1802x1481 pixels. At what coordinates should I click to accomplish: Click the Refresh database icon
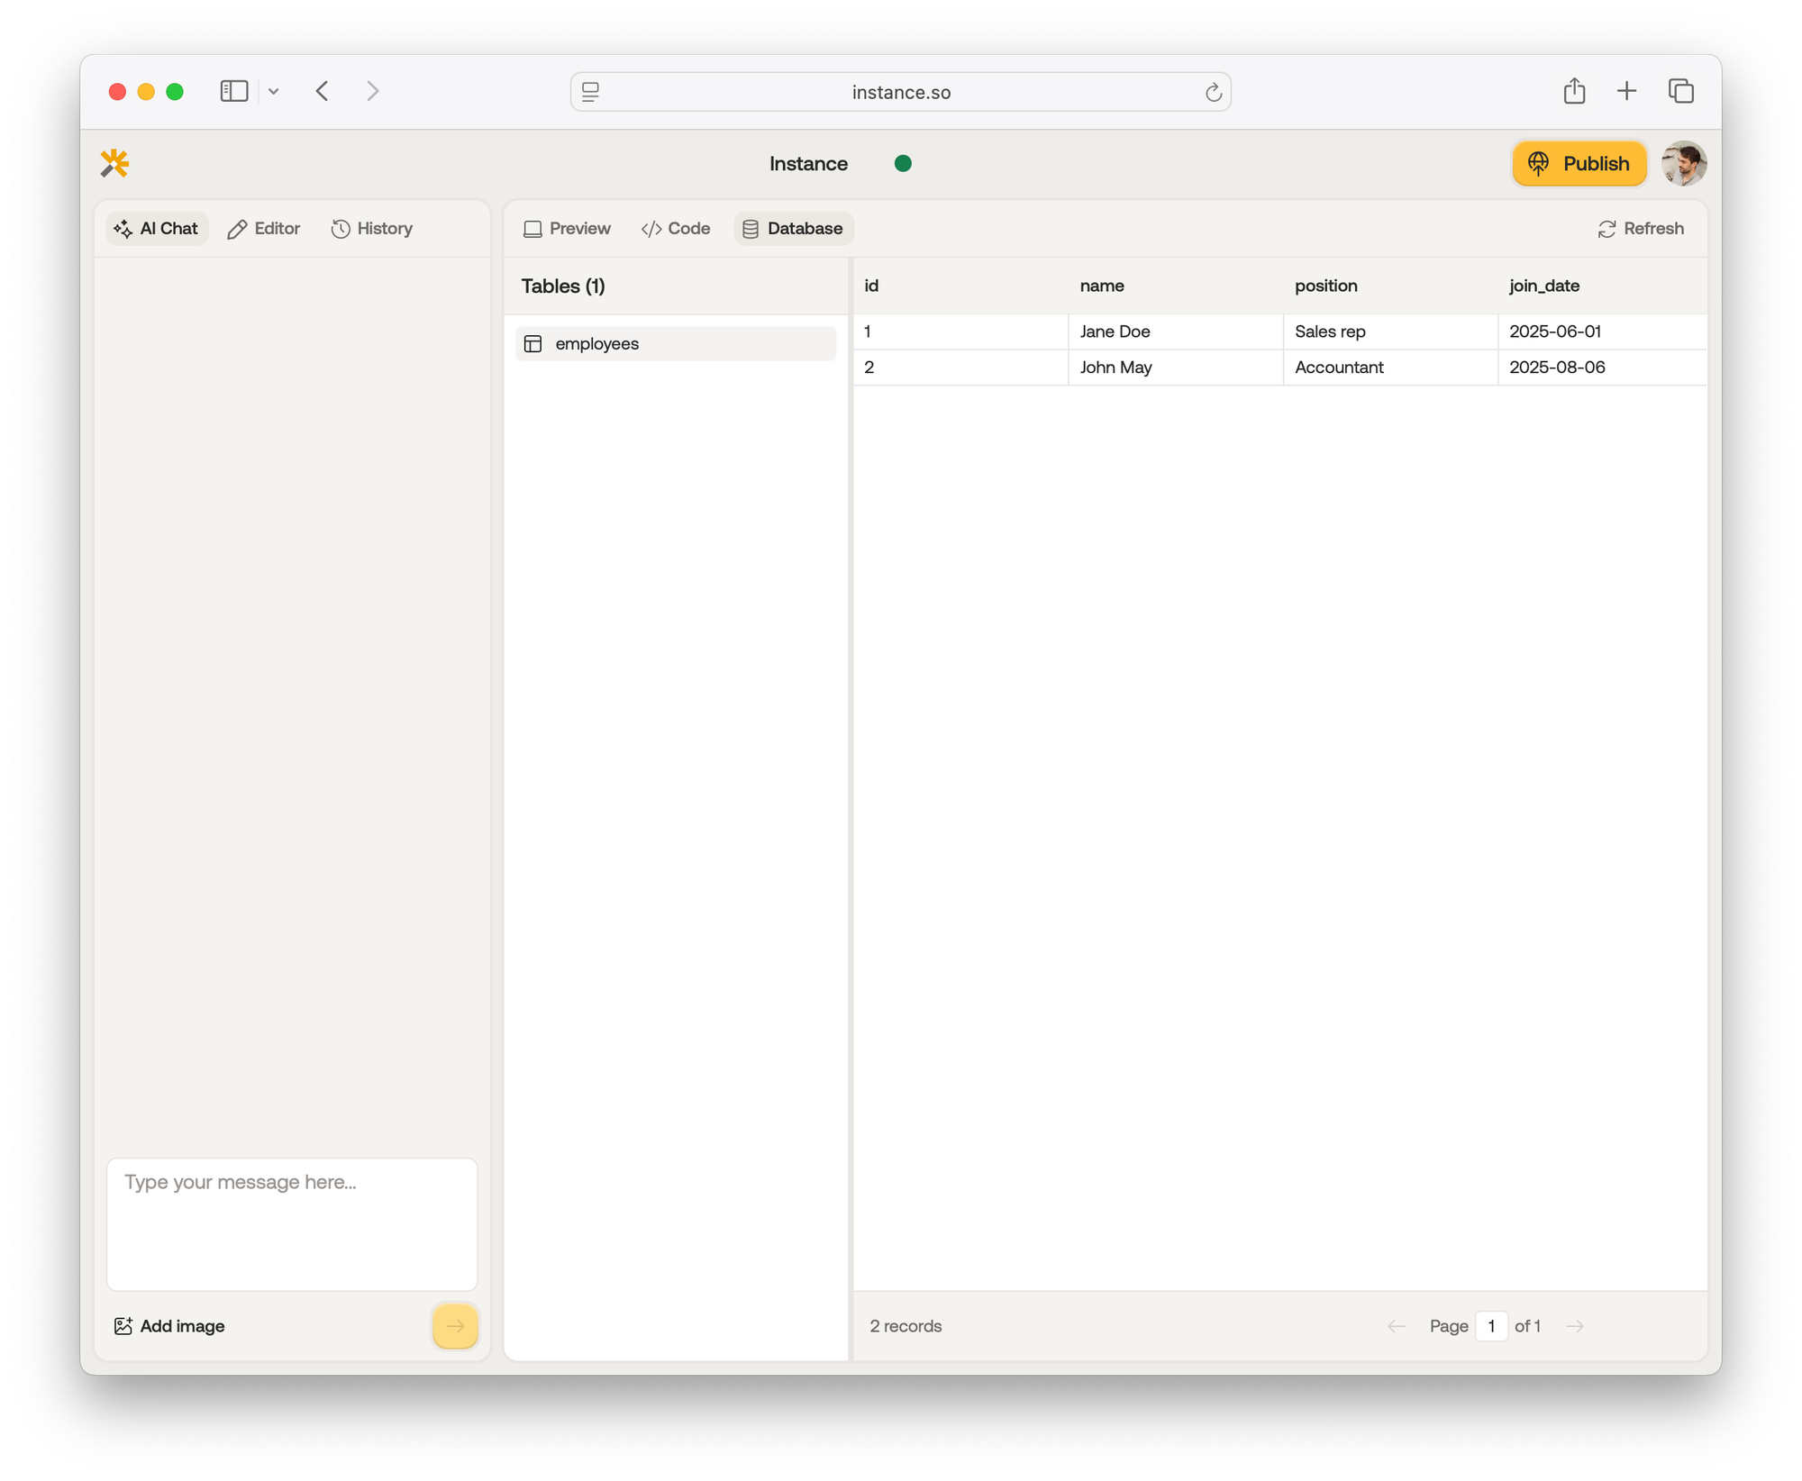1606,229
